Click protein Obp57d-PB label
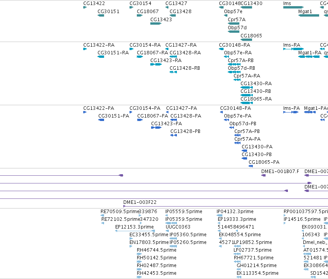 (x=243, y=124)
